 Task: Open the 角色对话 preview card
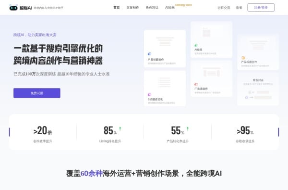click(x=258, y=89)
